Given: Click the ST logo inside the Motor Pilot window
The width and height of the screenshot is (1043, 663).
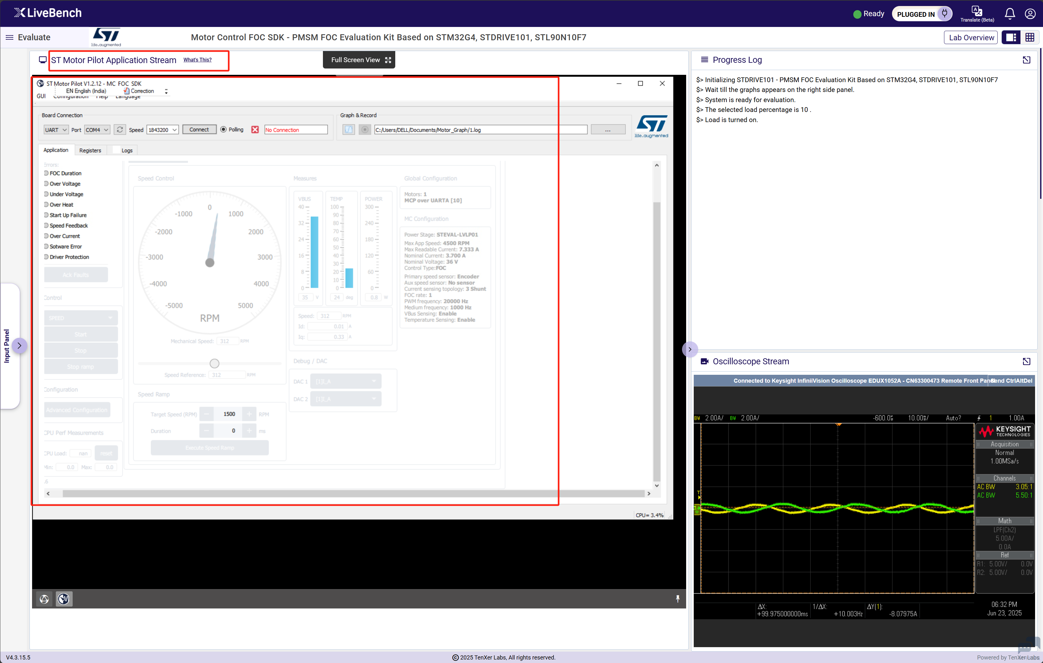Looking at the screenshot, I should 652,126.
